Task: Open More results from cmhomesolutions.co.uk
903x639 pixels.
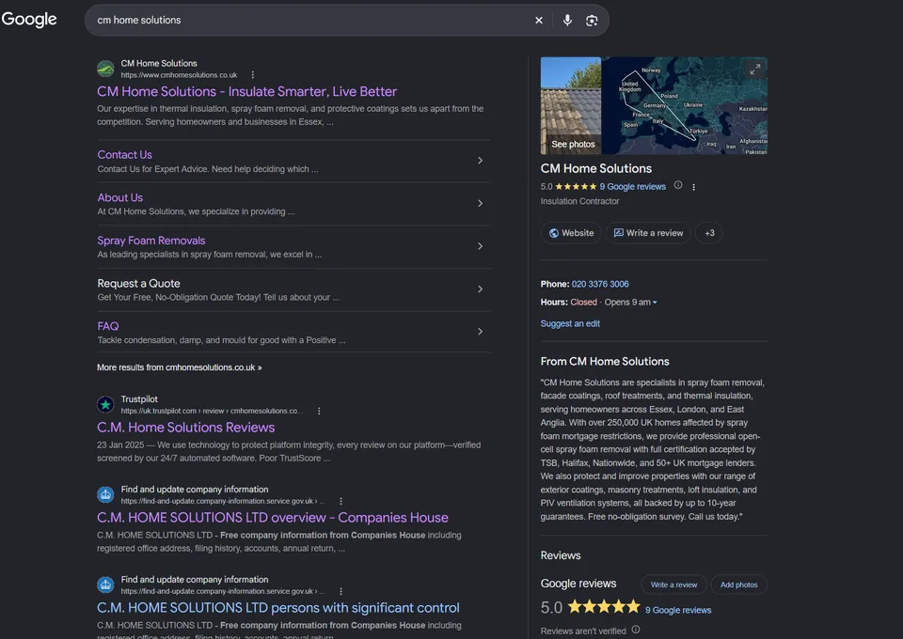Action: [179, 366]
